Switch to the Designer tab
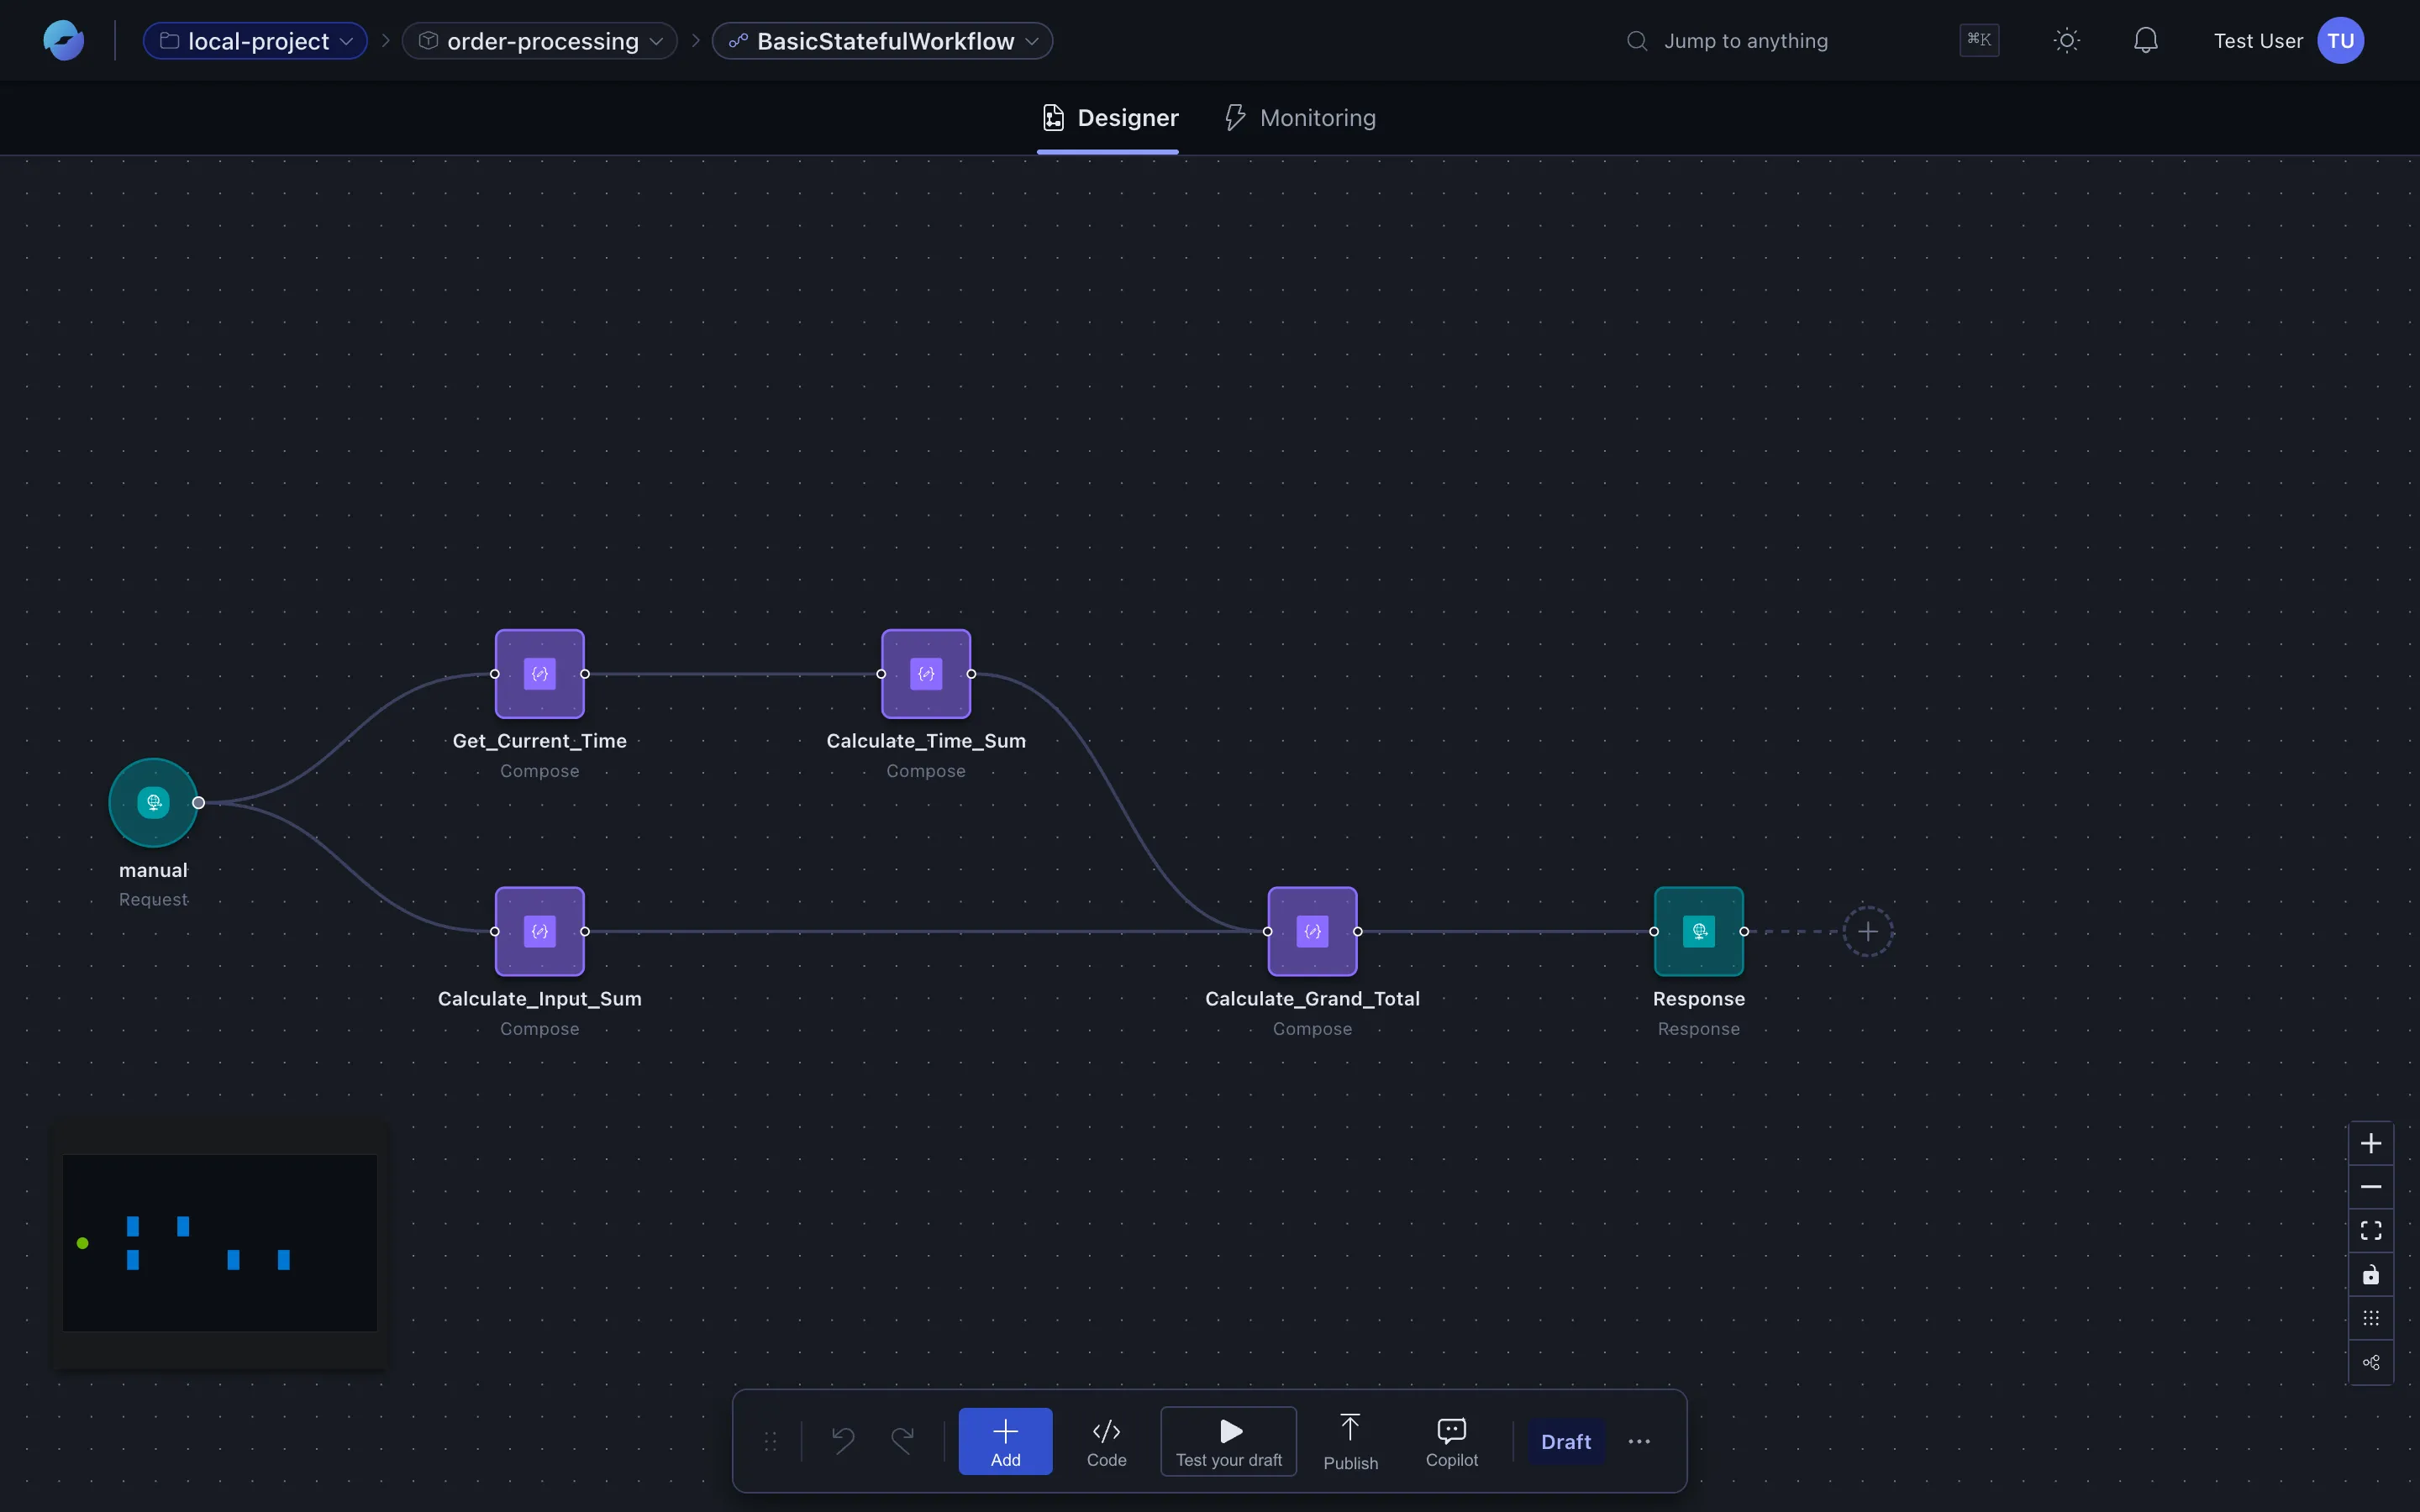The width and height of the screenshot is (2420, 1512). (1108, 118)
